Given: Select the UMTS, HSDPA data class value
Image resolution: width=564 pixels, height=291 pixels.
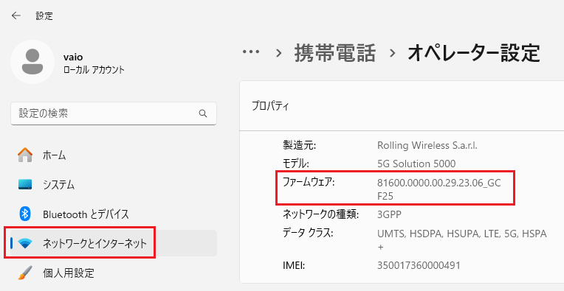Looking at the screenshot, I should (462, 240).
